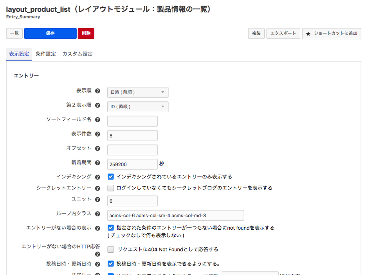
Task: Enable the シークレットエントリー display checkbox
Action: (111, 188)
